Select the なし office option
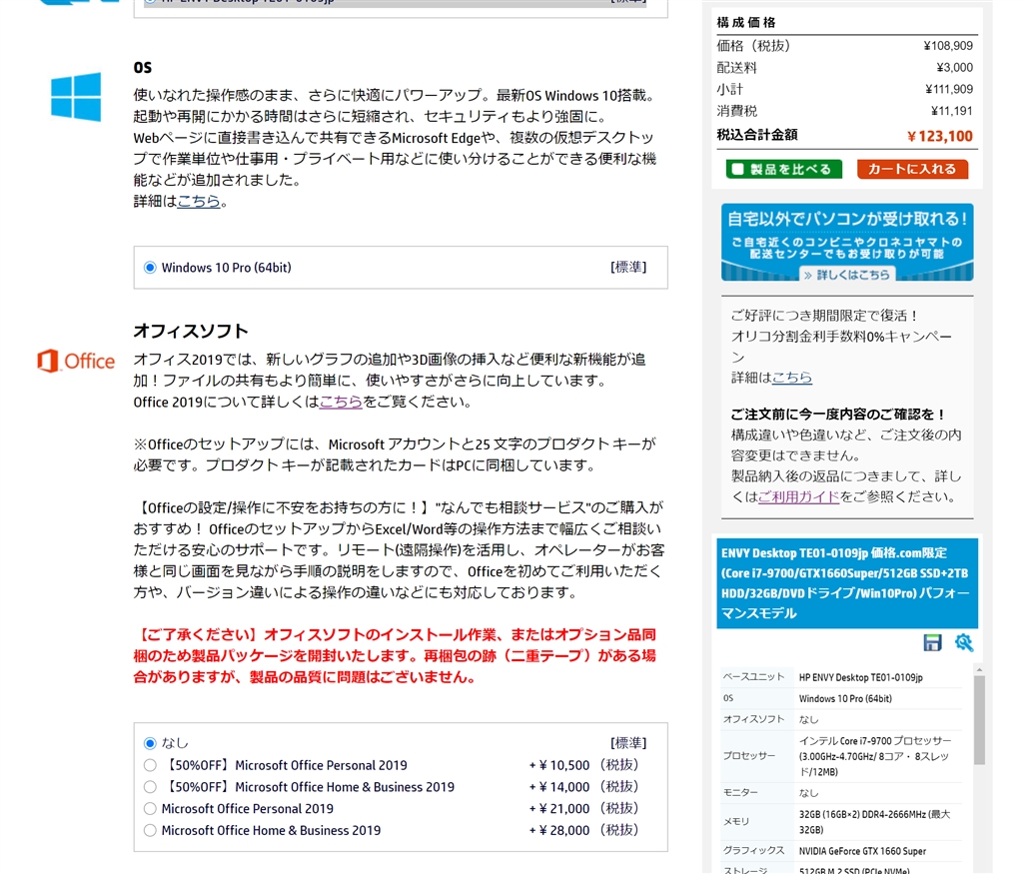 (x=150, y=743)
